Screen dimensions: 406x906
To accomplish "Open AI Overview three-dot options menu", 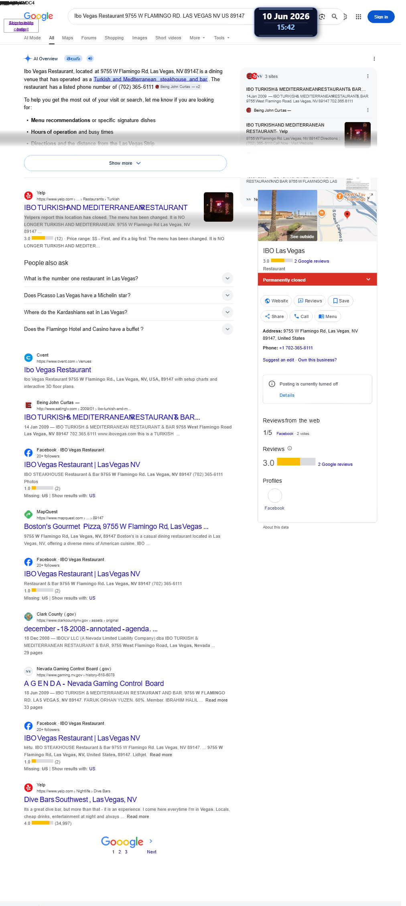I will 374,59.
